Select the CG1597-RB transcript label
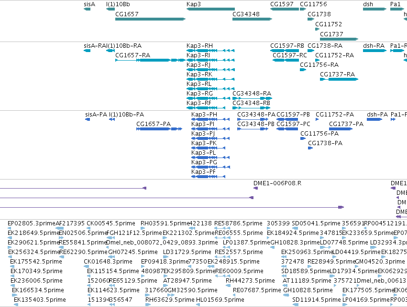The height and width of the screenshot is (307, 407). (x=287, y=46)
